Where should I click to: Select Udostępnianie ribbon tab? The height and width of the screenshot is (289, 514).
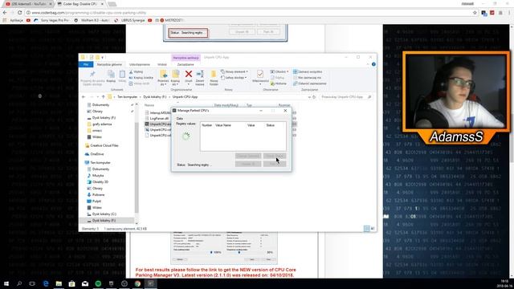pos(140,64)
